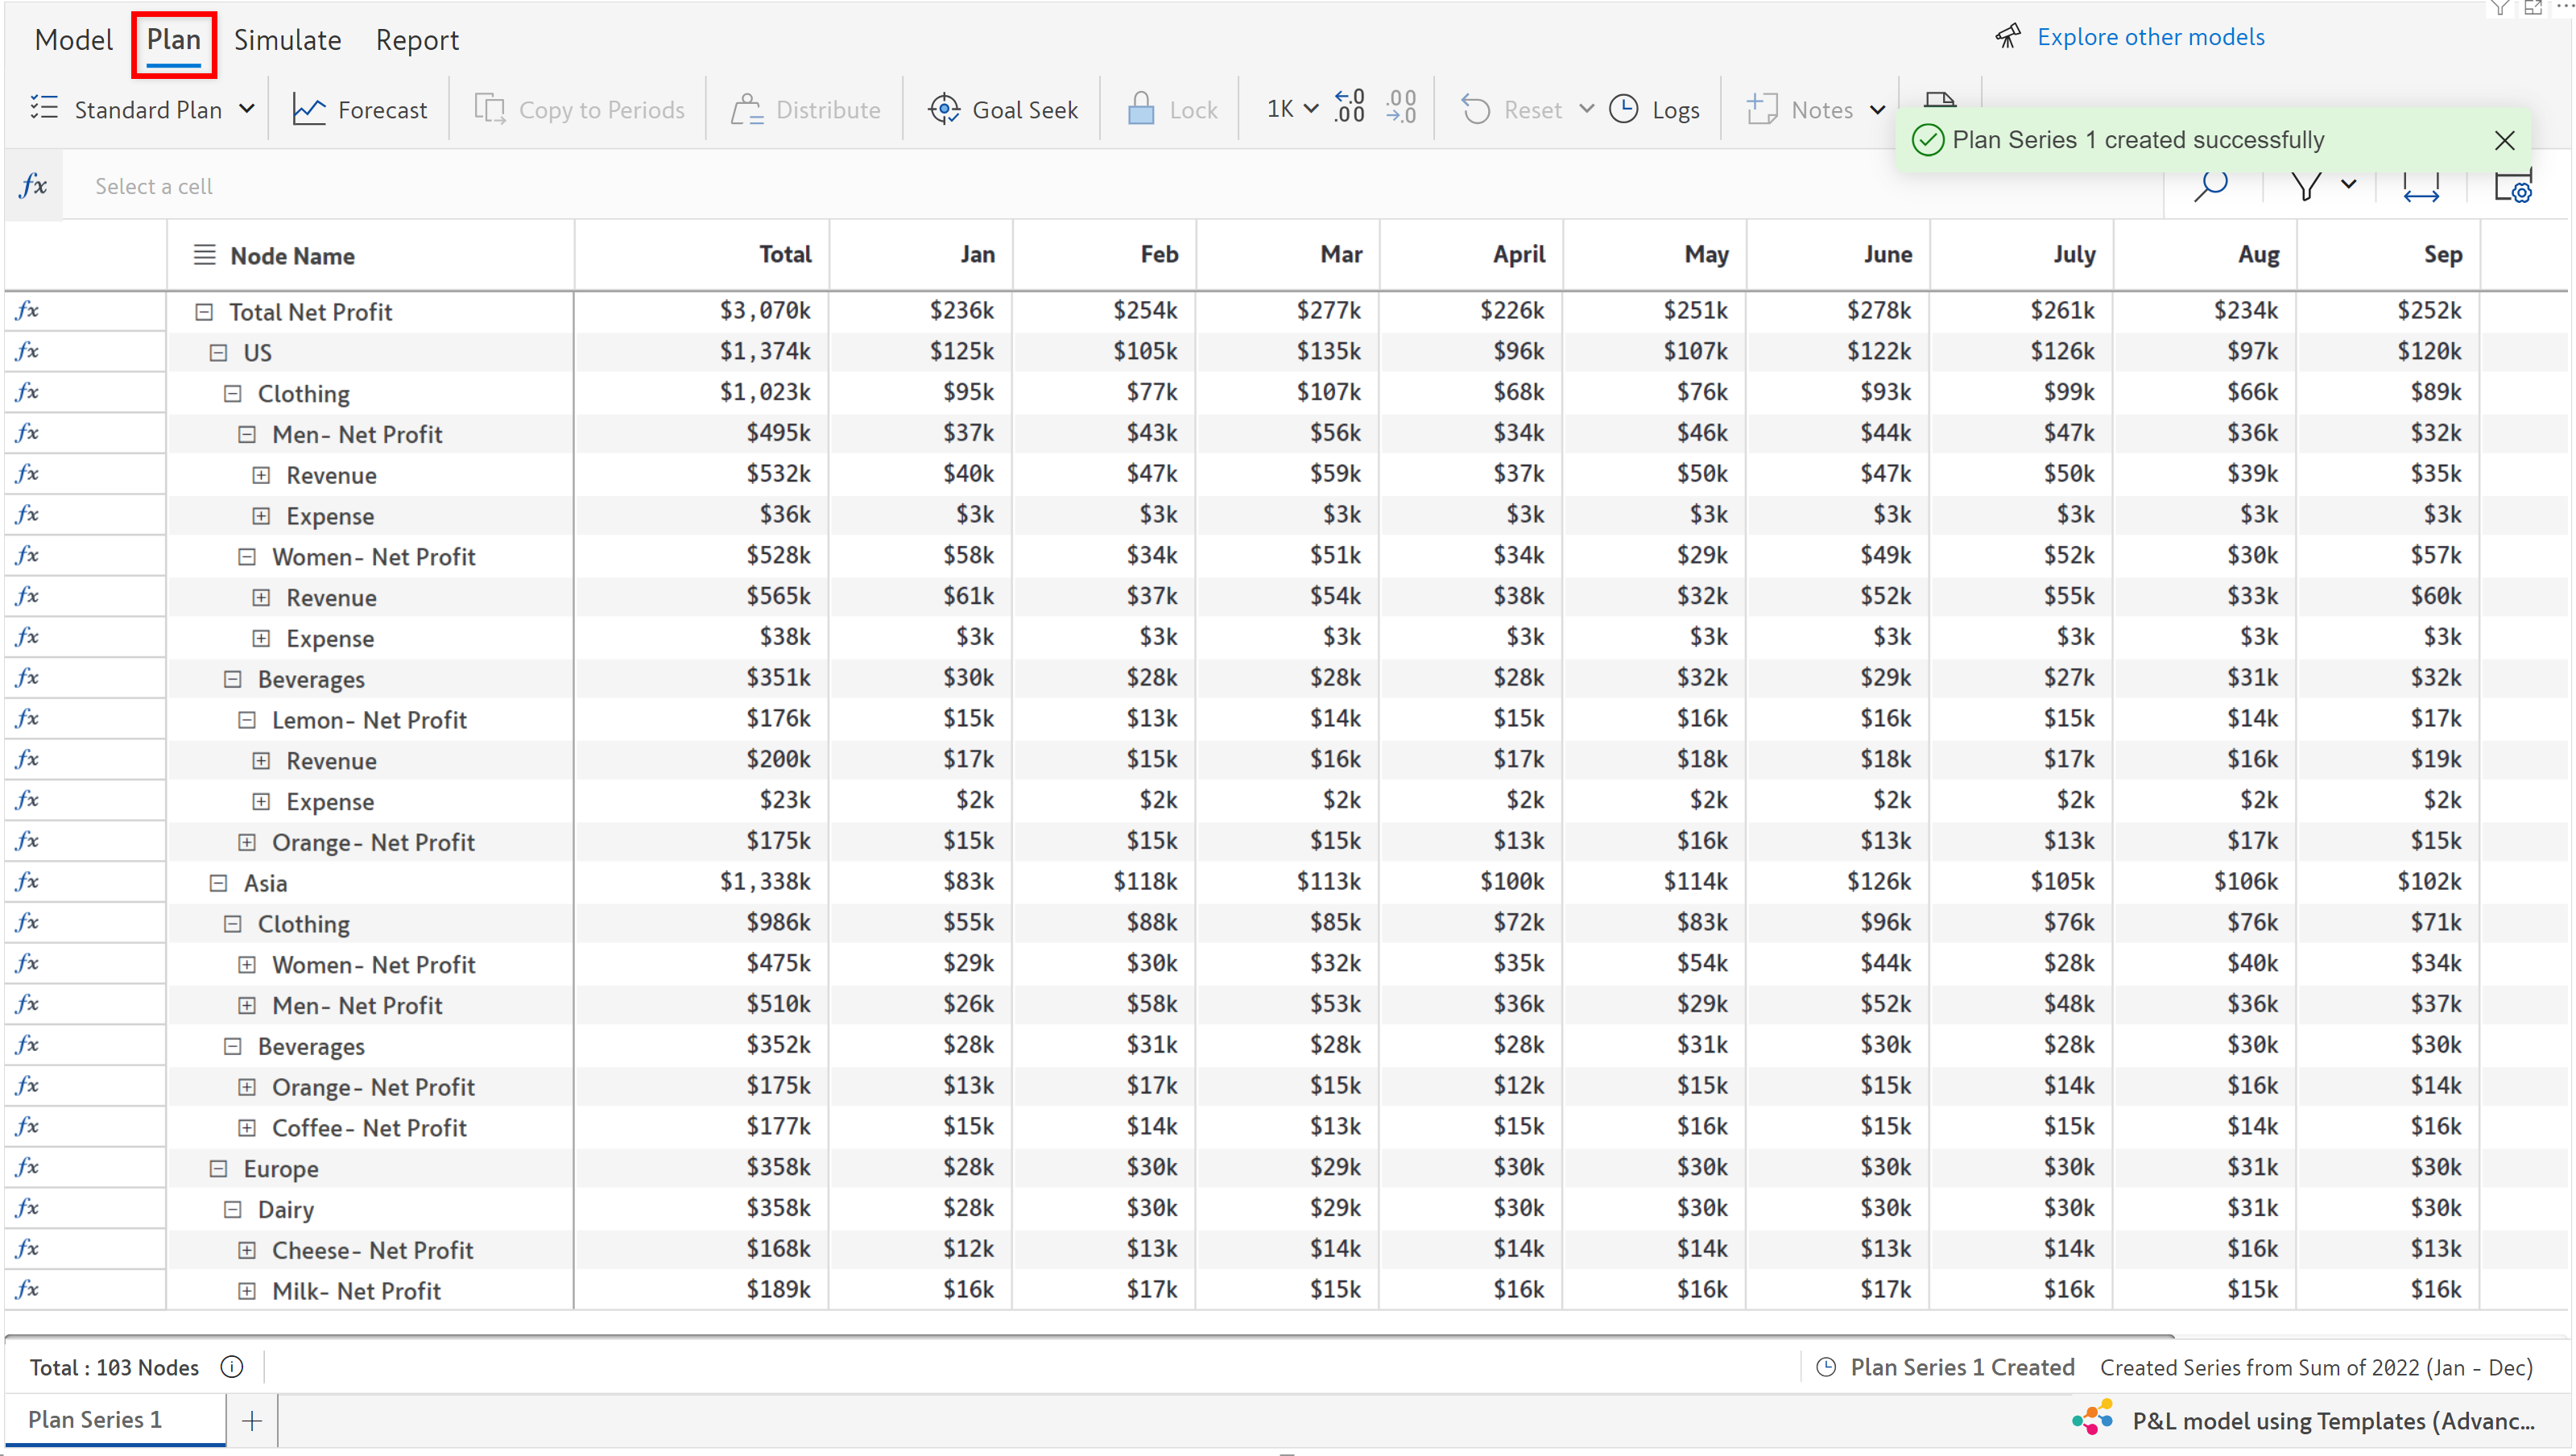Open the Forecast chart tool

click(360, 109)
